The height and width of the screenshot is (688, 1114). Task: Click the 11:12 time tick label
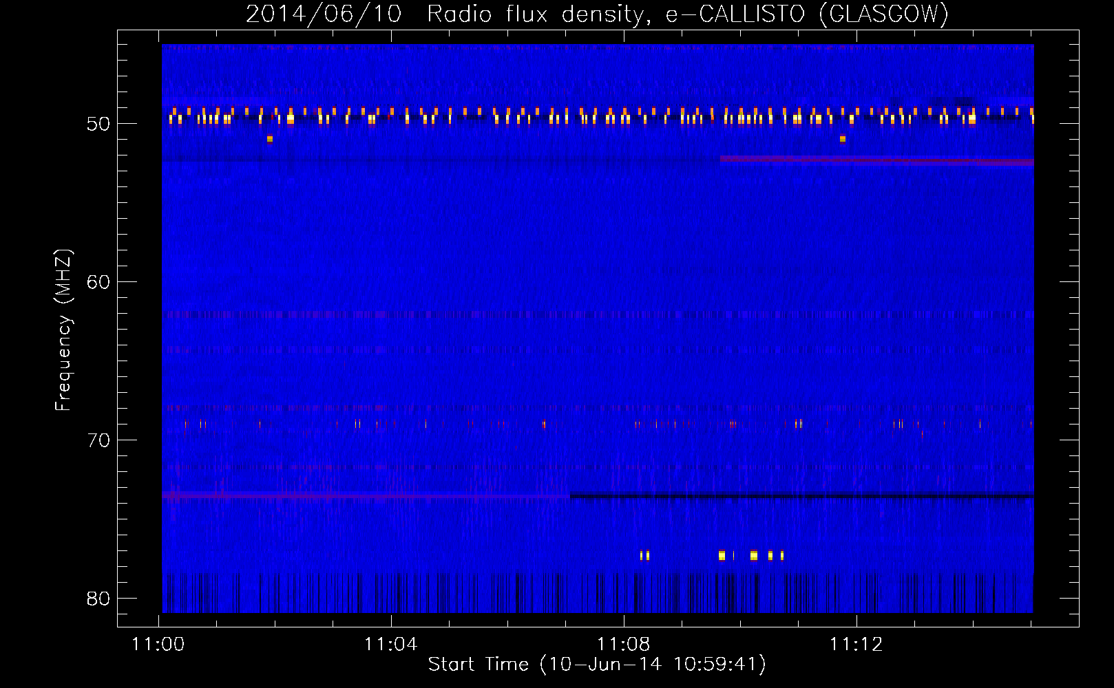pyautogui.click(x=856, y=644)
